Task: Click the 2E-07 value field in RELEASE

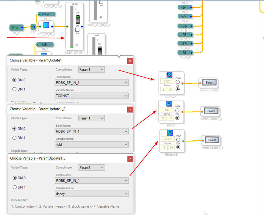Action: (168, 139)
